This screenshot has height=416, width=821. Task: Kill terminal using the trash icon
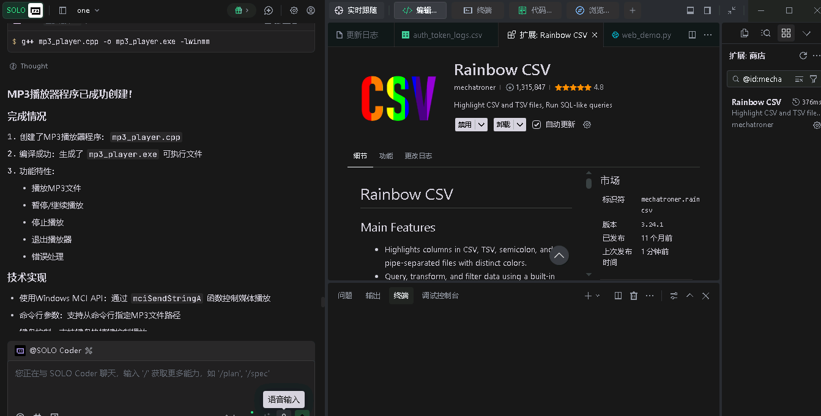(x=634, y=296)
